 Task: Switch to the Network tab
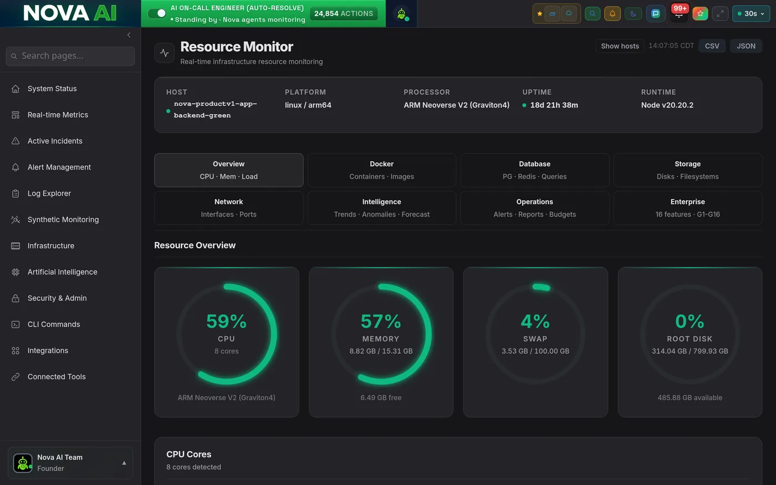[229, 208]
